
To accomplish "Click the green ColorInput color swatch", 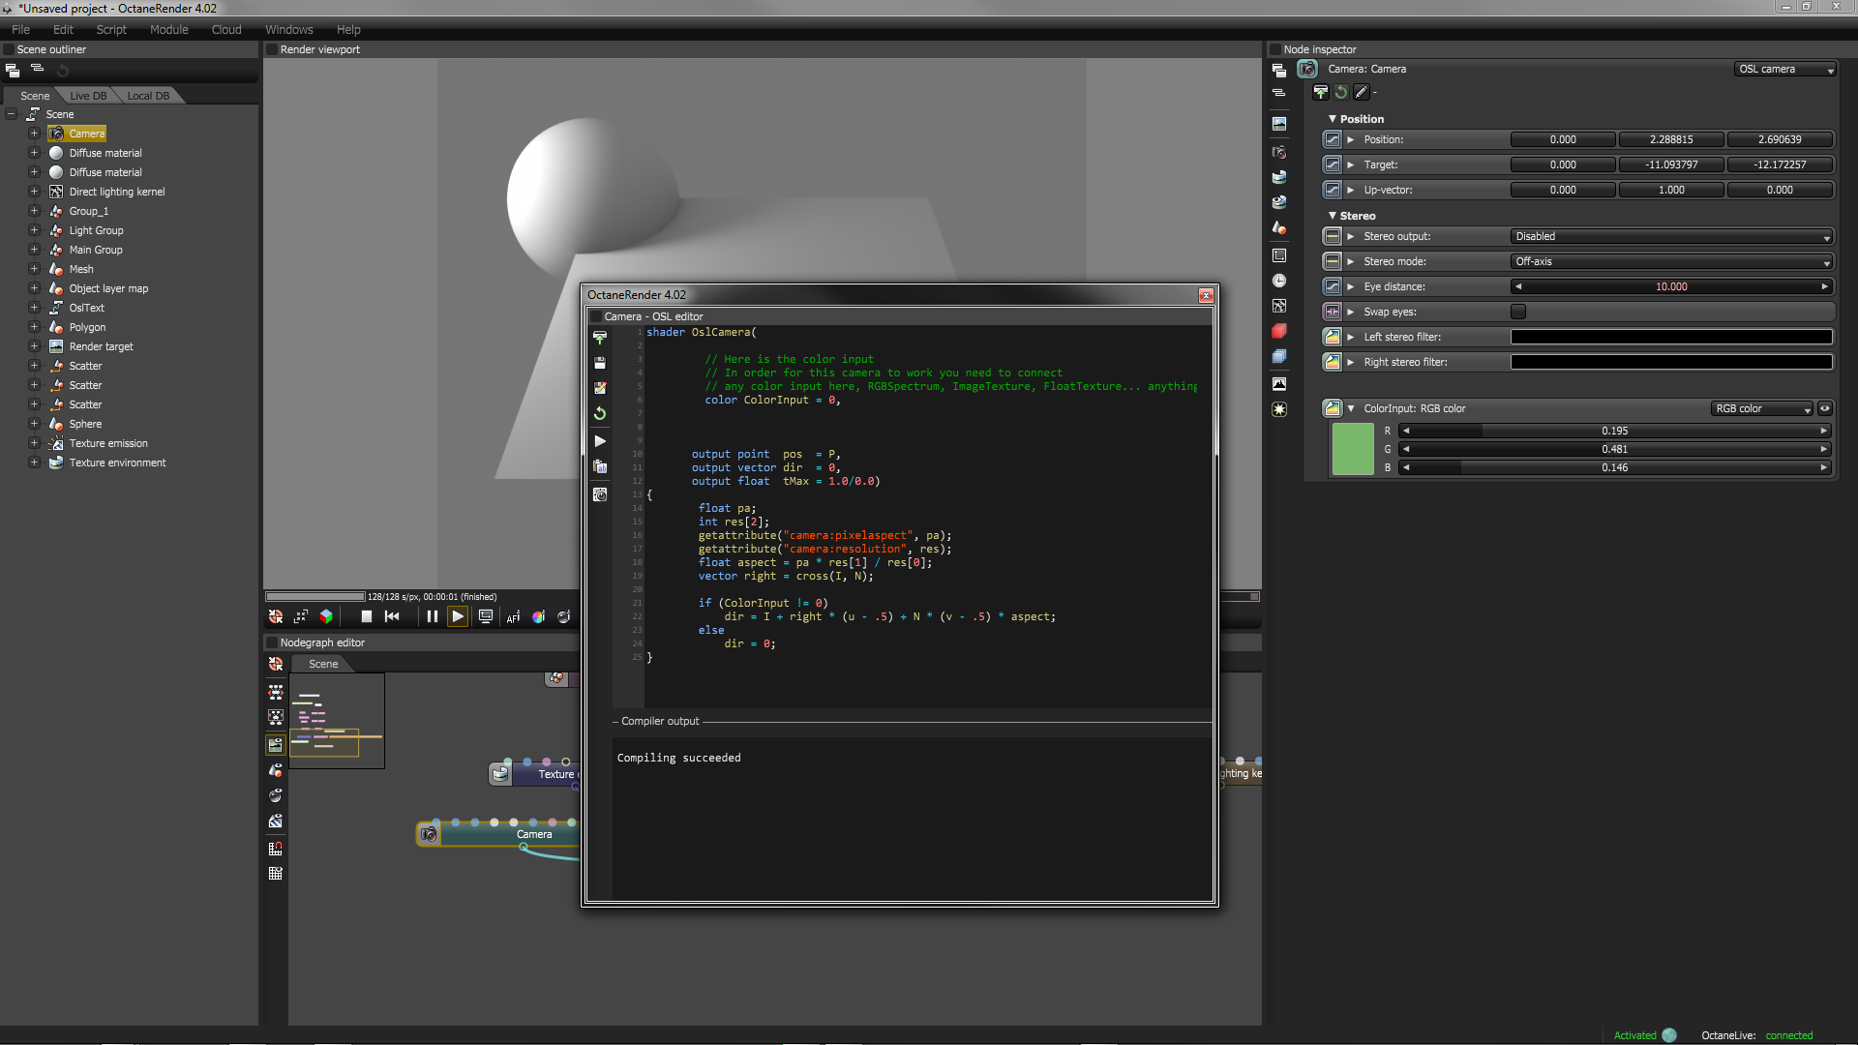I will coord(1352,449).
